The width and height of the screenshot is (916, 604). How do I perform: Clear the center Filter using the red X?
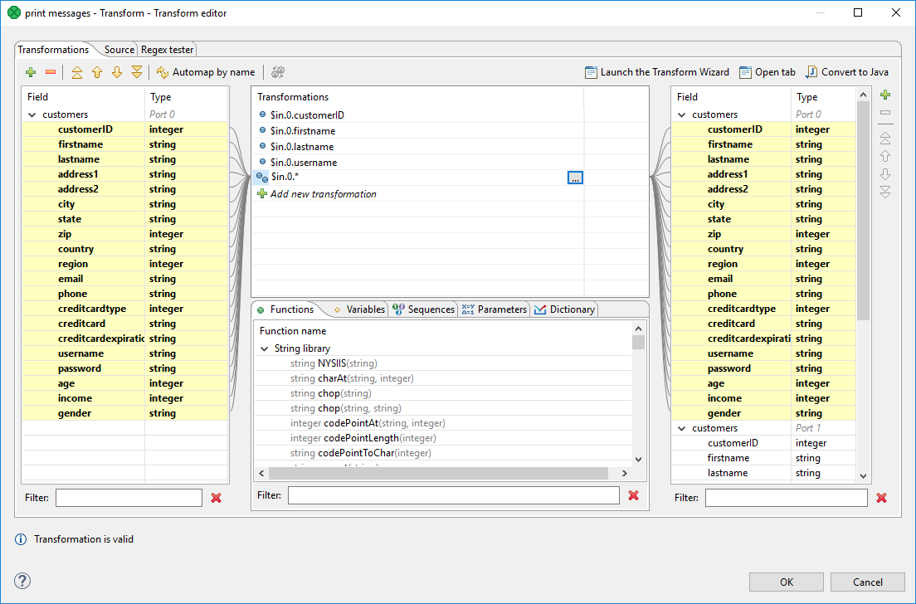click(634, 494)
